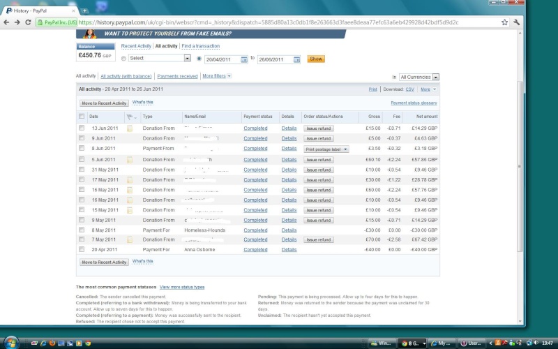Viewport: 558px width, 349px height.
Task: Click the page's vertical scrollbar
Action: tap(520, 166)
